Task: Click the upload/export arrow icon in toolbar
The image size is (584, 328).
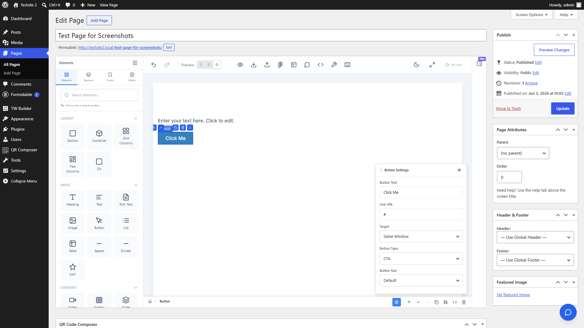Action: coord(267,65)
